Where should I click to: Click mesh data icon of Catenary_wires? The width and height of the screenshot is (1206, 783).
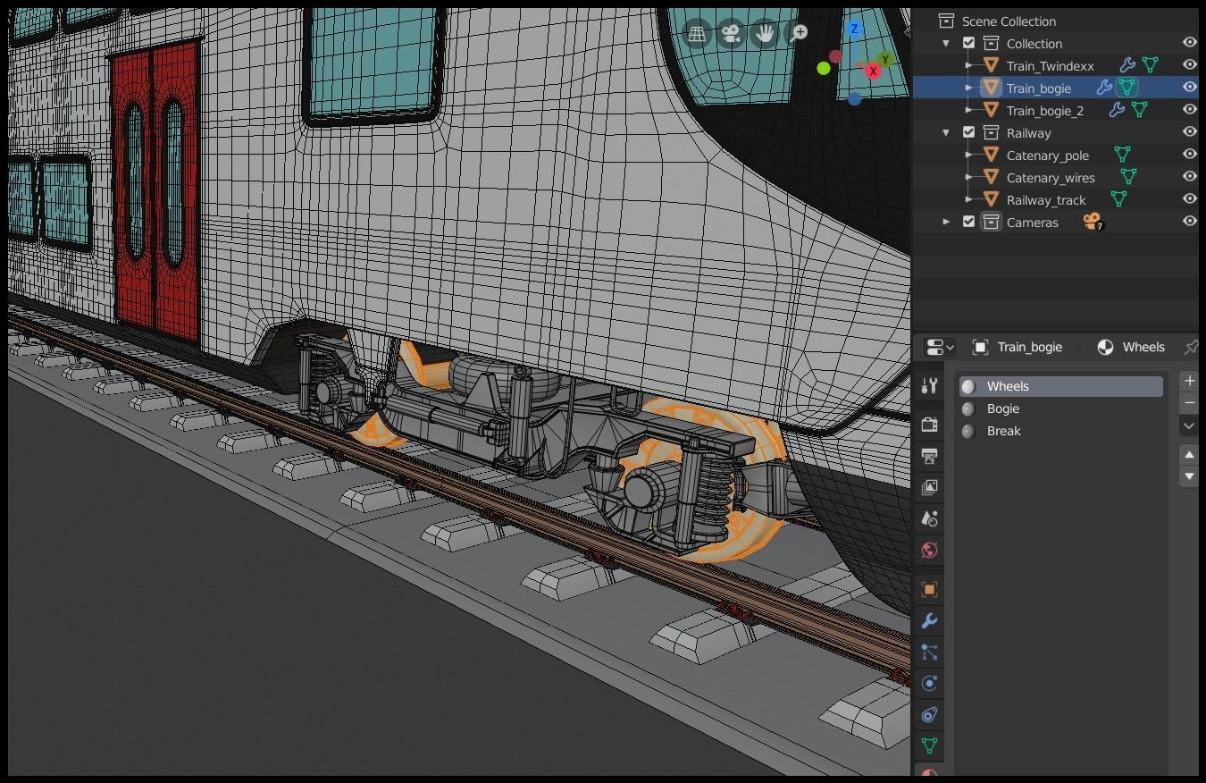pos(1128,177)
